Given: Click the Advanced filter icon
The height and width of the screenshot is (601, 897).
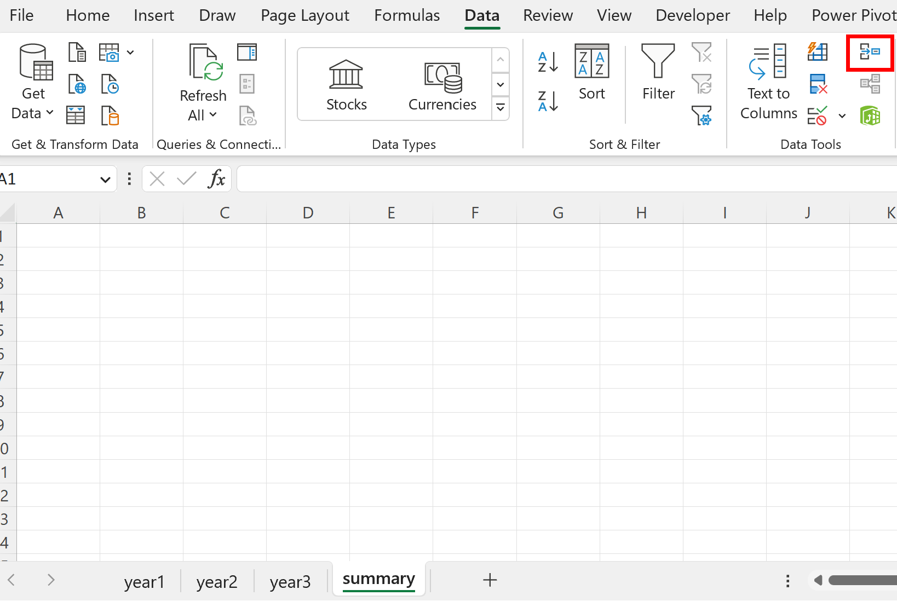Looking at the screenshot, I should coord(702,115).
